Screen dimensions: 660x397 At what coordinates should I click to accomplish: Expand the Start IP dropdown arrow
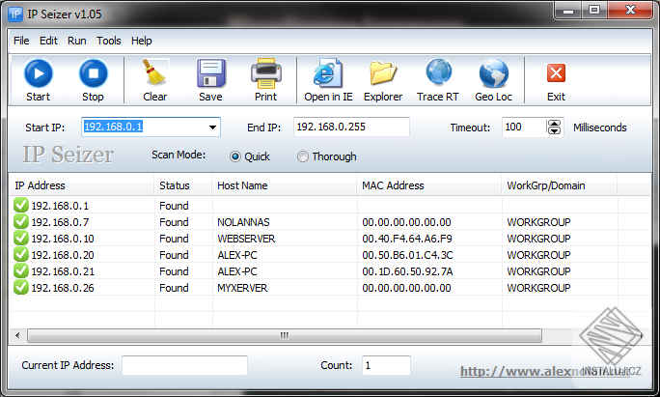212,128
